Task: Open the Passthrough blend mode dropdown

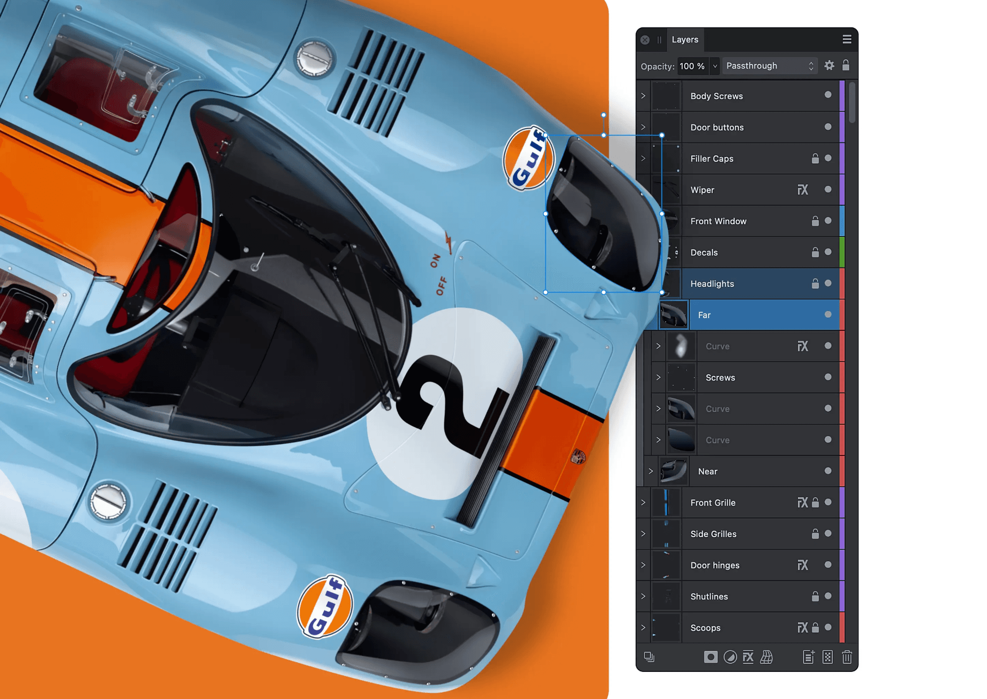Action: coord(769,66)
